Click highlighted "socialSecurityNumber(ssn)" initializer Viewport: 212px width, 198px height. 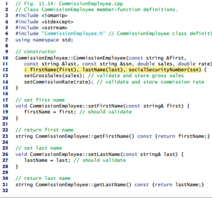[x=165, y=70]
